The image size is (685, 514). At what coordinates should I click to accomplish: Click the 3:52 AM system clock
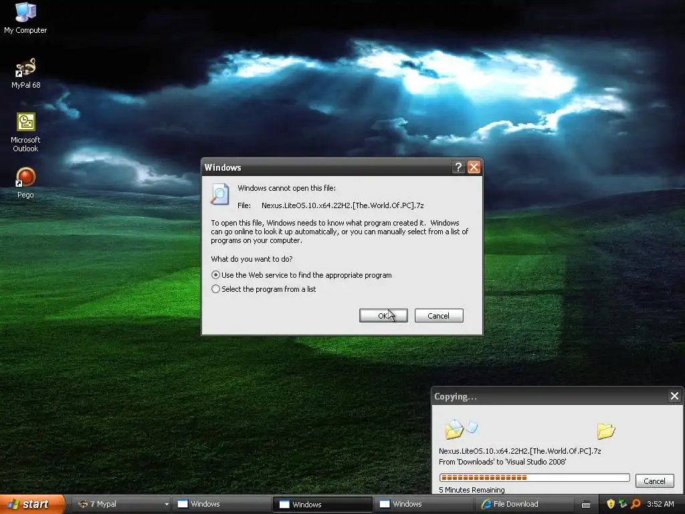[660, 504]
